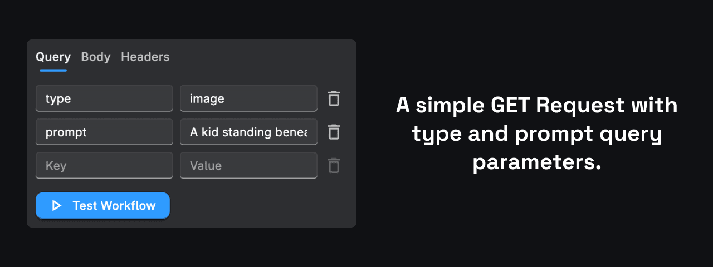Click empty panel area right of Test Workflow

pos(262,206)
